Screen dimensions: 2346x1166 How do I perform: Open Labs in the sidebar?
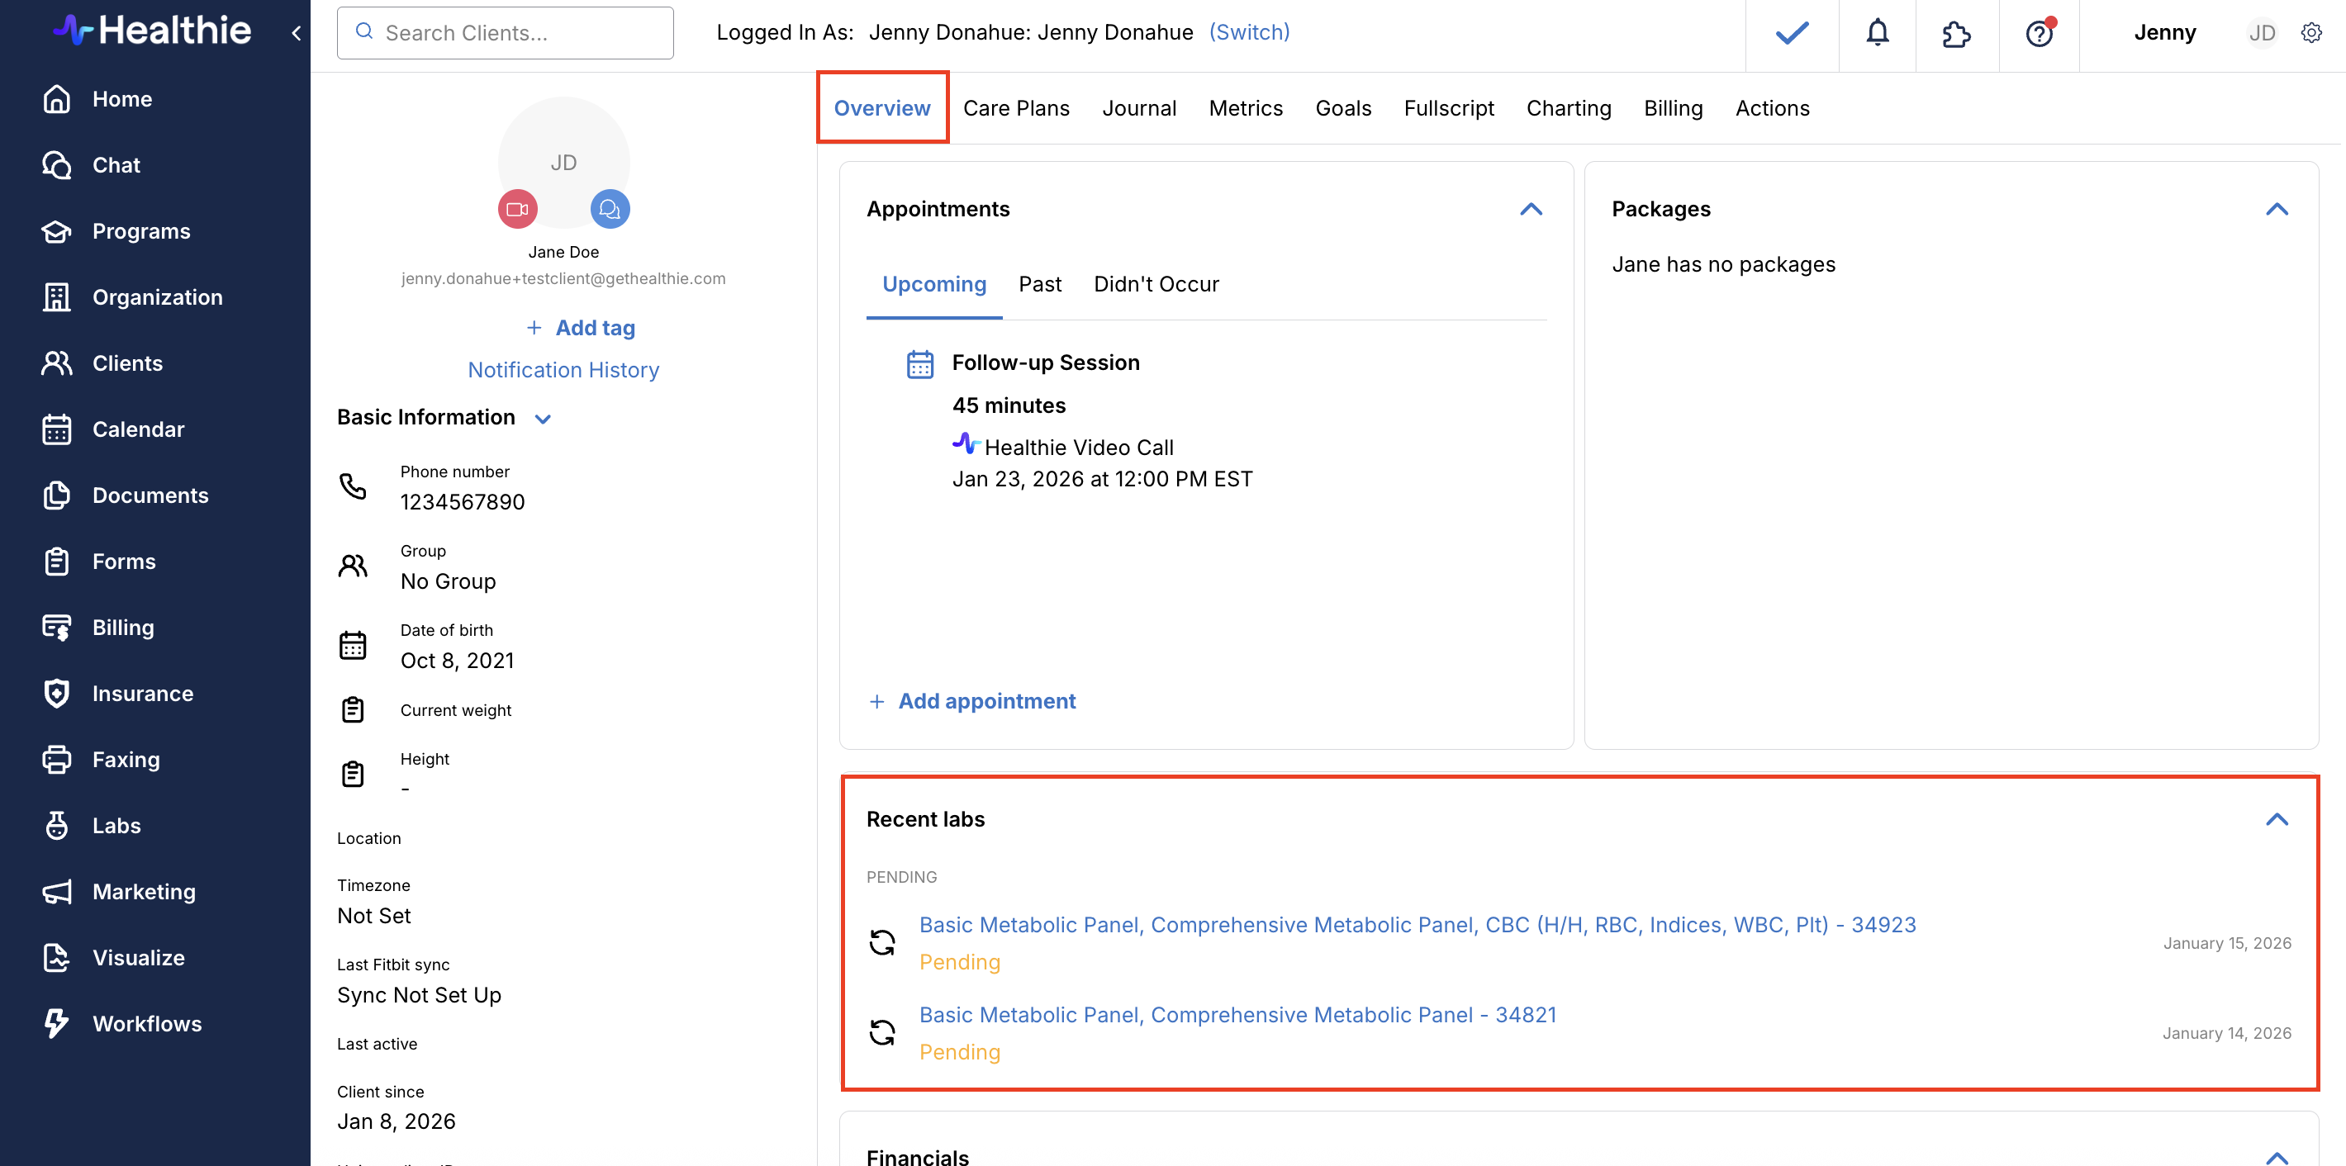pyautogui.click(x=116, y=826)
